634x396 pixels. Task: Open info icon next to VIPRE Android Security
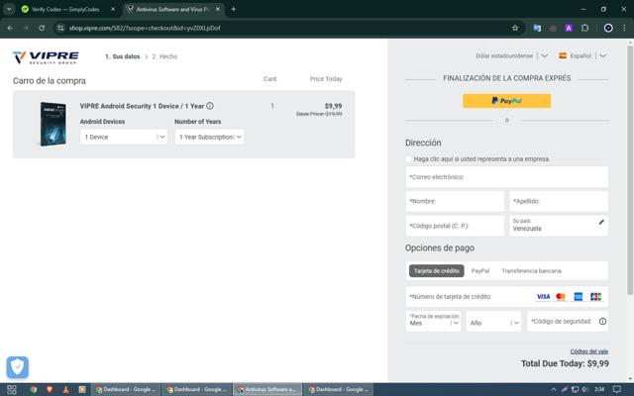pos(210,106)
